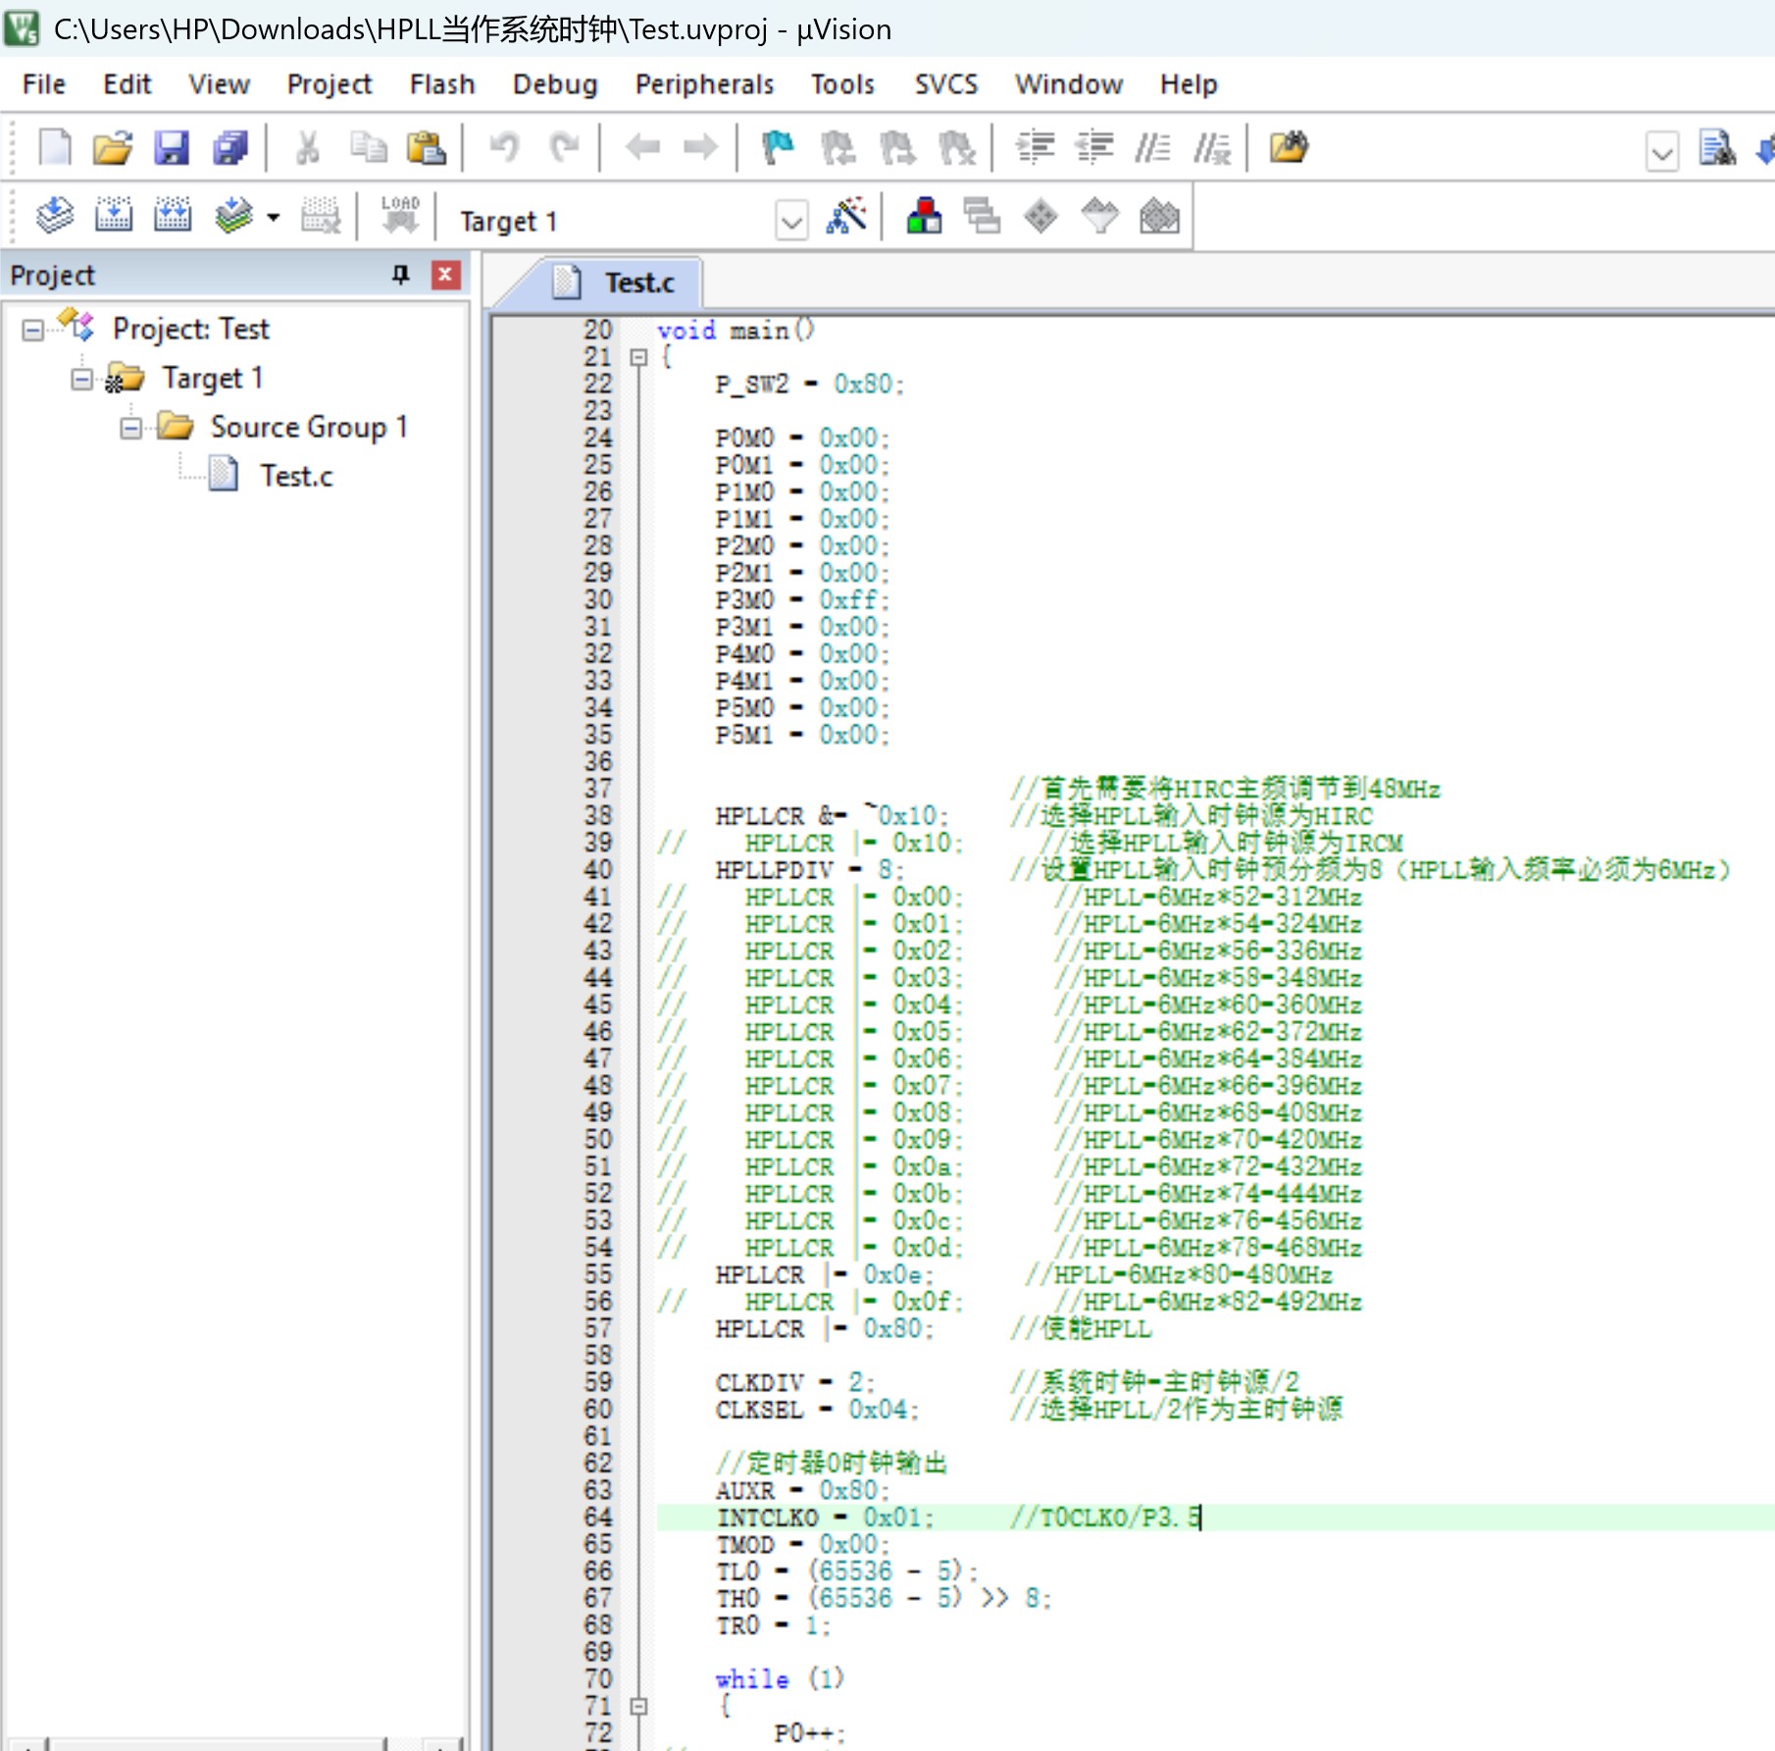Collapse the Project: Test root node
Screen dimensions: 1775x1751
point(32,330)
